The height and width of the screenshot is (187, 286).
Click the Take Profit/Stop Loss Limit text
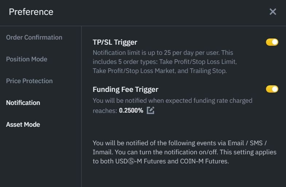coord(198,62)
